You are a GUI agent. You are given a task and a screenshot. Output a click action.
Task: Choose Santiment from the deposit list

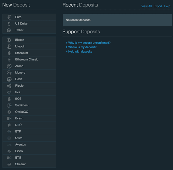pos(29,105)
